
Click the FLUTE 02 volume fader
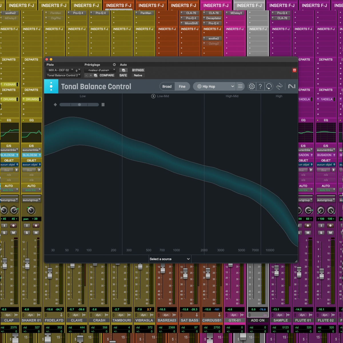tap(322, 274)
